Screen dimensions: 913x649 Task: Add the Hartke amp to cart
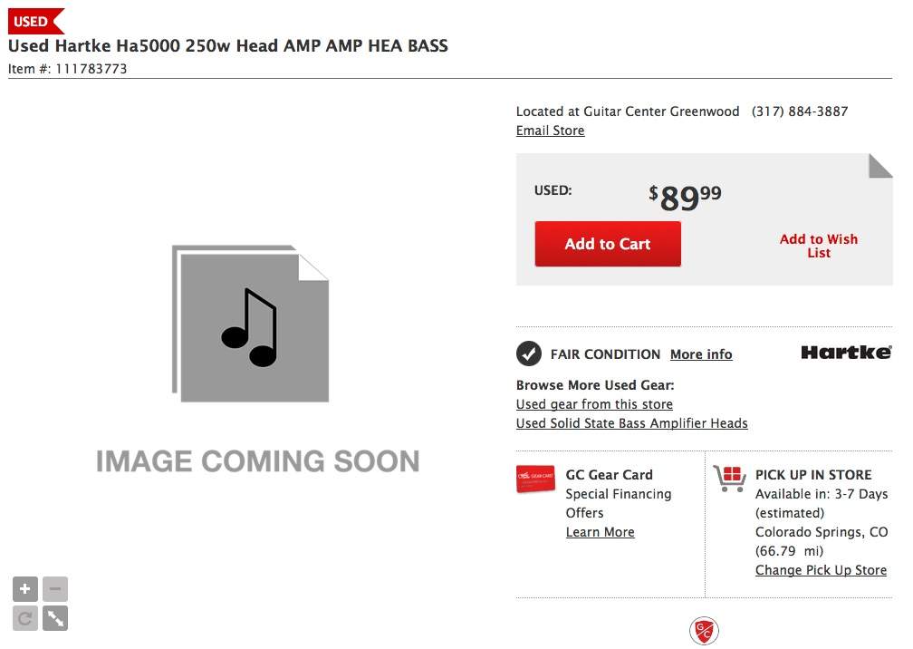pos(608,244)
